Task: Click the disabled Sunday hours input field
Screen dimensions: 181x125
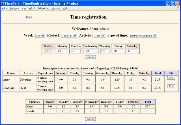Action: coord(49,51)
